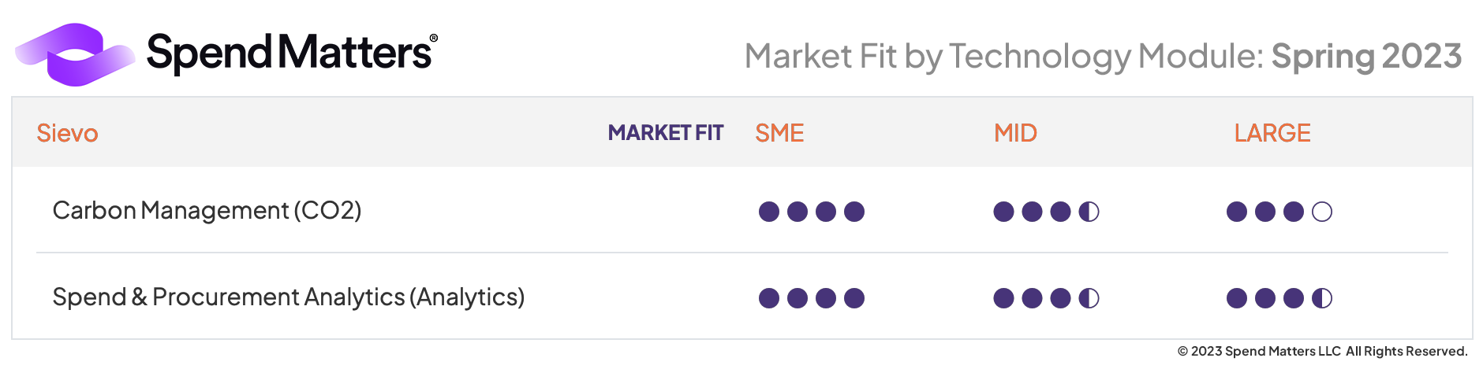Click the first filled dot in Carbon Management SME rating
Image resolution: width=1483 pixels, height=369 pixels.
click(x=769, y=212)
